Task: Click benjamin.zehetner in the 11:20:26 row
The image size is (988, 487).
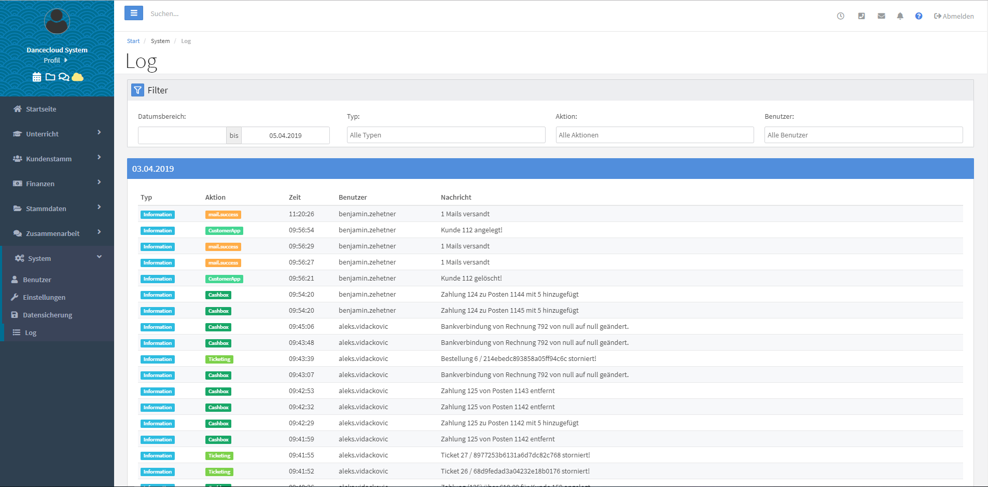Action: [367, 214]
